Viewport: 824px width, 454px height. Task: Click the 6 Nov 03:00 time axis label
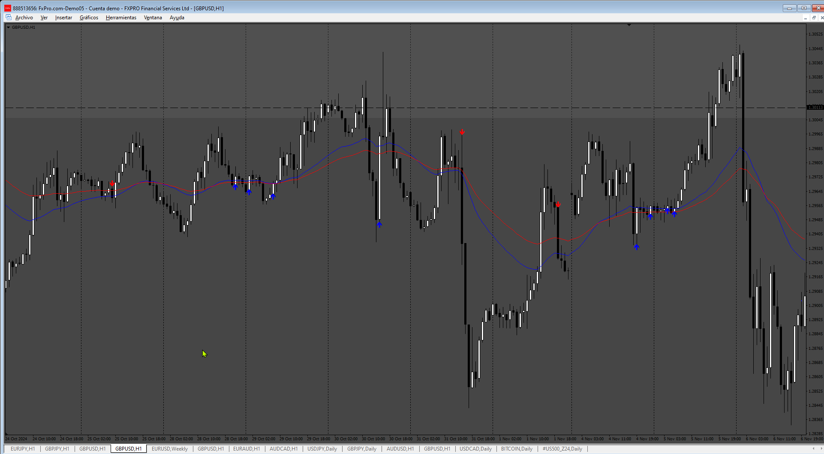click(757, 439)
